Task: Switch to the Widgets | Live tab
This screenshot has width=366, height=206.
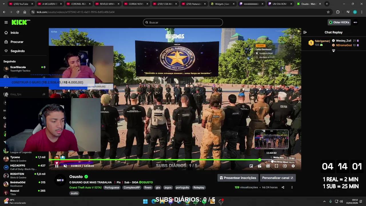Action: tap(222, 4)
